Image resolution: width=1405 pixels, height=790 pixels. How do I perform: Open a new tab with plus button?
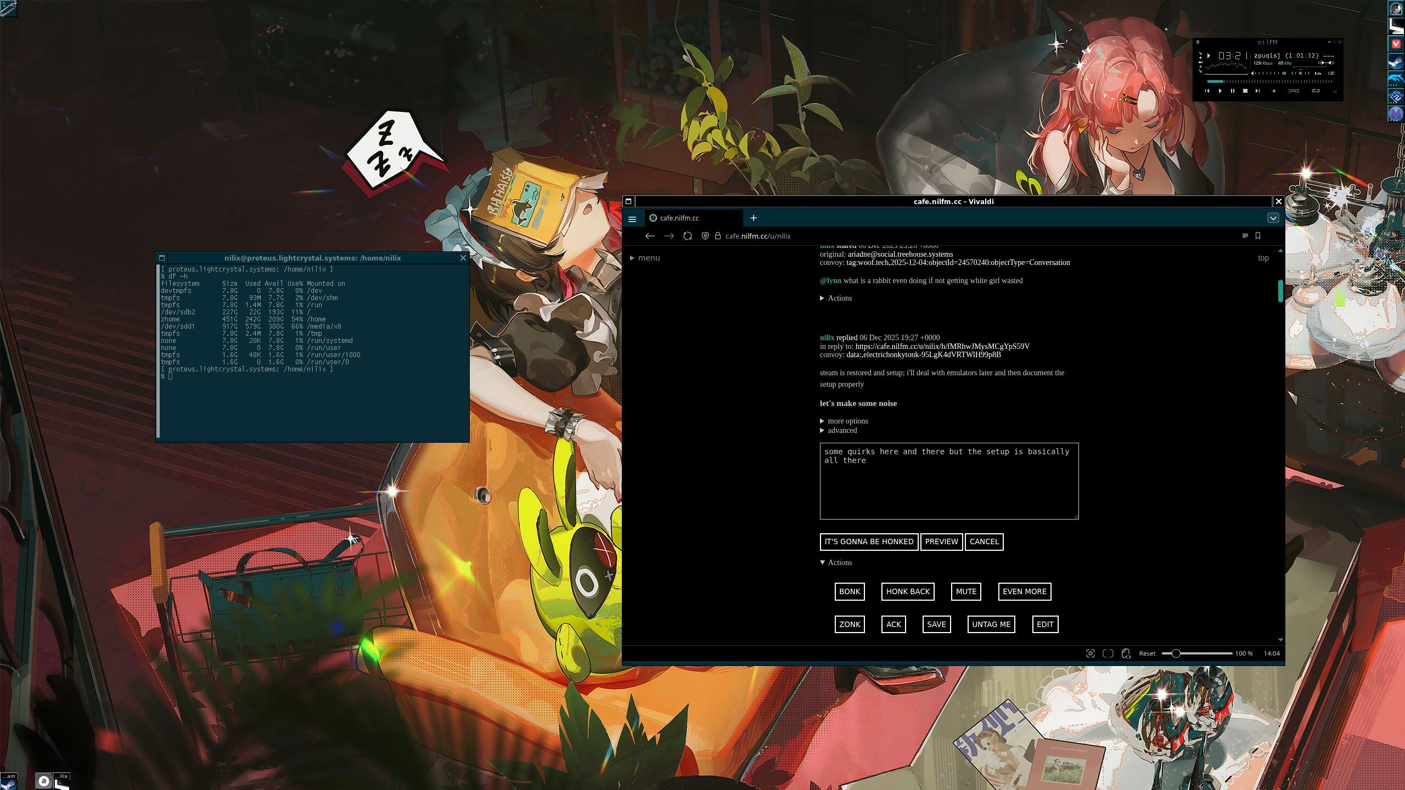point(754,218)
